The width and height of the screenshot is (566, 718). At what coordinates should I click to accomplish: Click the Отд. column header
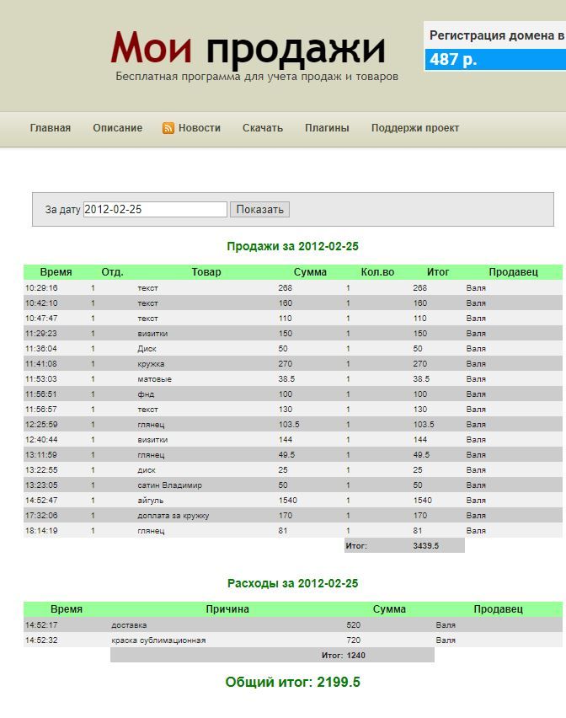pos(113,272)
